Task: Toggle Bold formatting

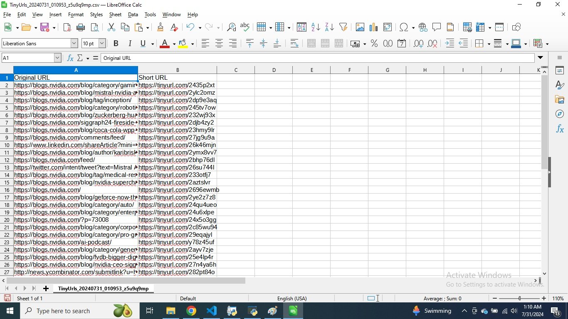Action: [x=116, y=43]
